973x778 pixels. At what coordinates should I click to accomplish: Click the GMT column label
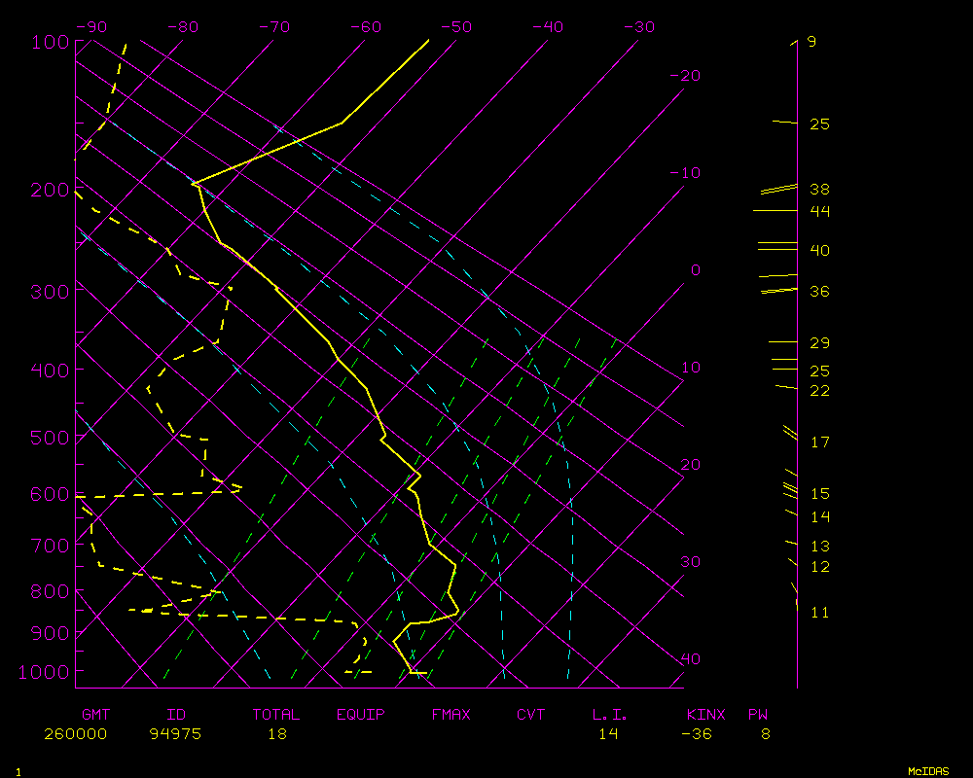95,715
